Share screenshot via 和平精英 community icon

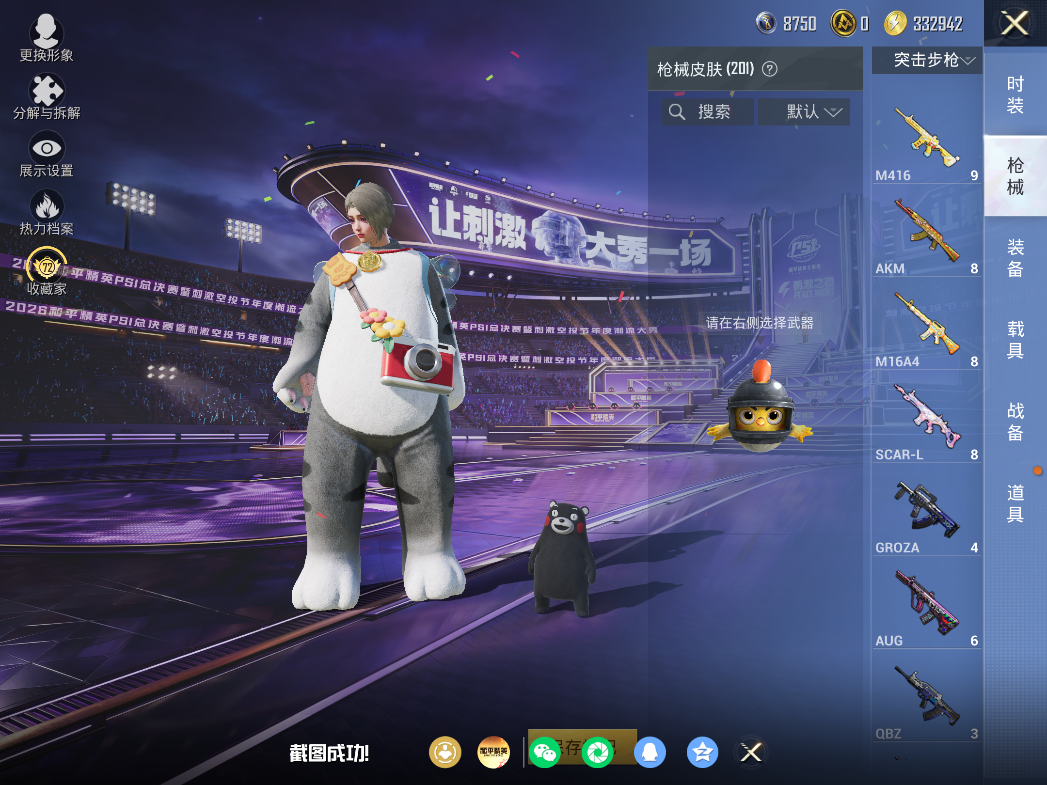[x=493, y=752]
